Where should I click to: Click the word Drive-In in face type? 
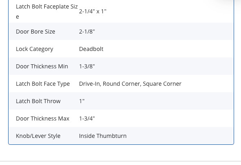[90, 84]
